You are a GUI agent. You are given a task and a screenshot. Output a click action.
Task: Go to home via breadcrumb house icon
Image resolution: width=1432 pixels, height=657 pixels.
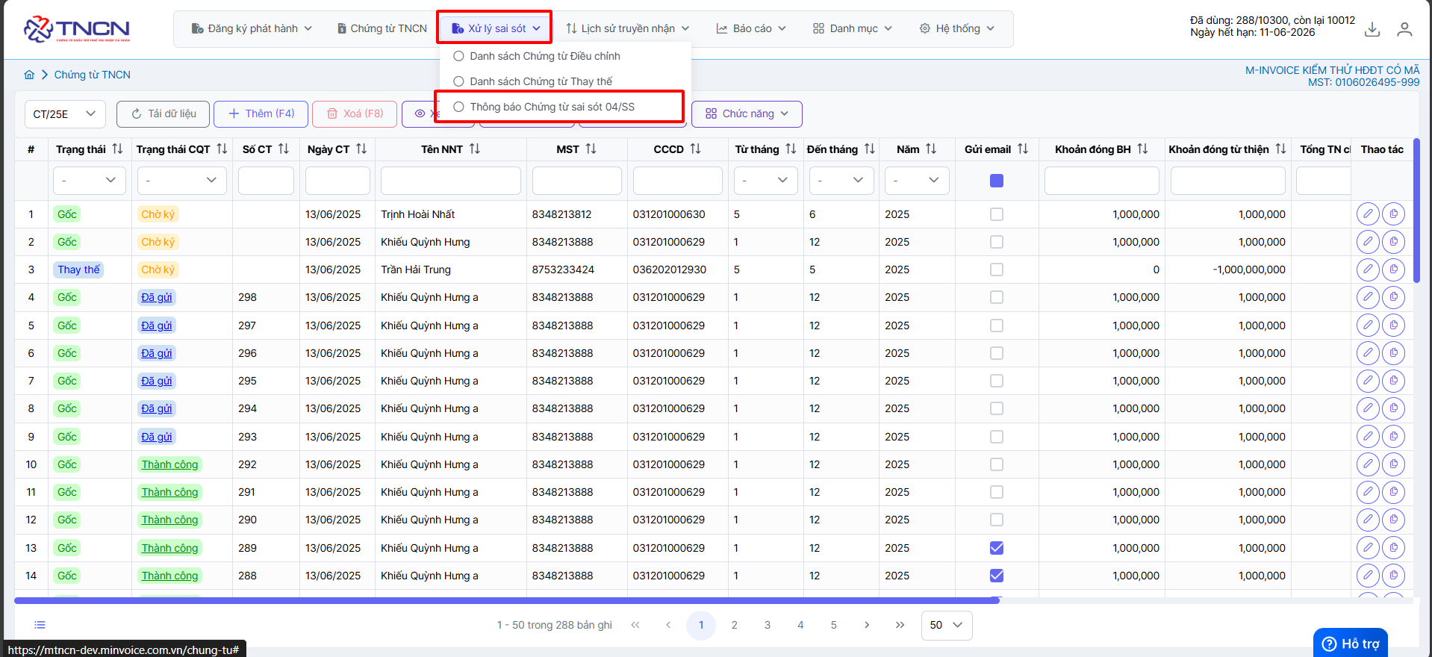[x=29, y=75]
